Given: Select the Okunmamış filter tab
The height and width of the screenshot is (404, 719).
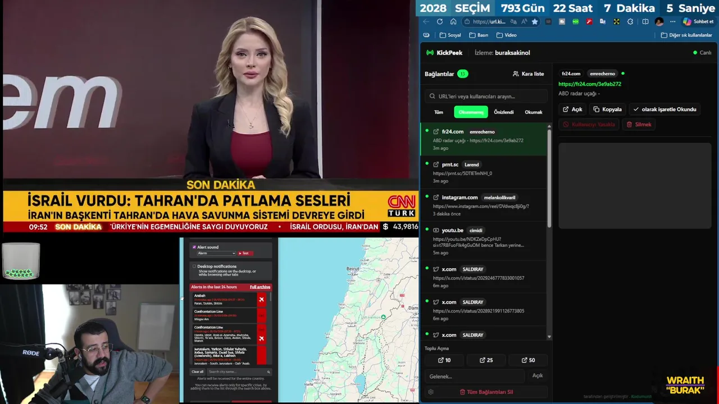Looking at the screenshot, I should pos(471,112).
